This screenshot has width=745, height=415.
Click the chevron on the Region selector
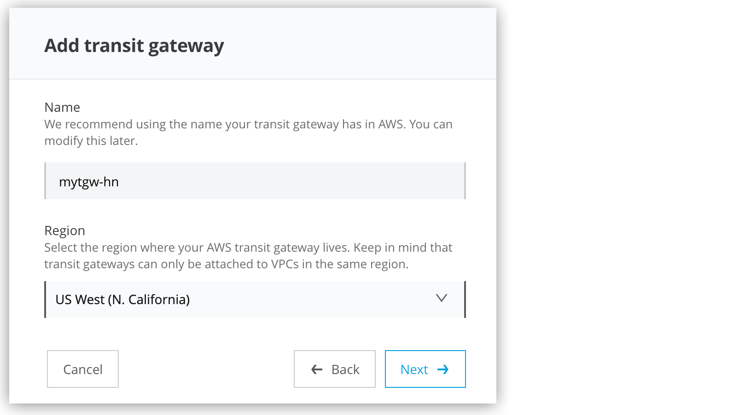coord(441,299)
